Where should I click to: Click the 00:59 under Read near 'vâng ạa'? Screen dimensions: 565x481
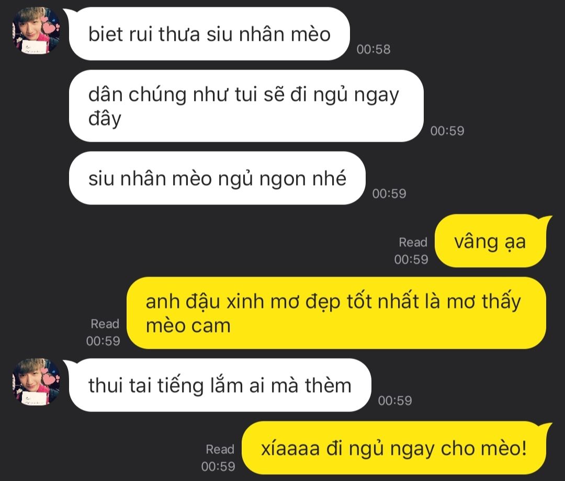pos(411,259)
